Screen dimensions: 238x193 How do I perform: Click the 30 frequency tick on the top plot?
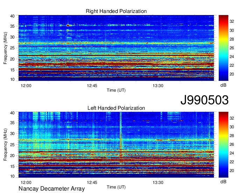[x=12, y=37]
